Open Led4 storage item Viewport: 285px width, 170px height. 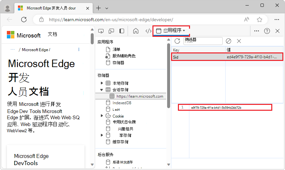coord(116,109)
